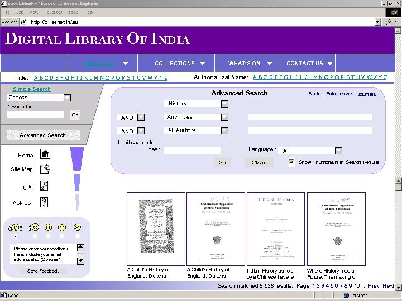The image size is (402, 301).
Task: Open the first AND operator dropdown
Action: pyautogui.click(x=141, y=118)
